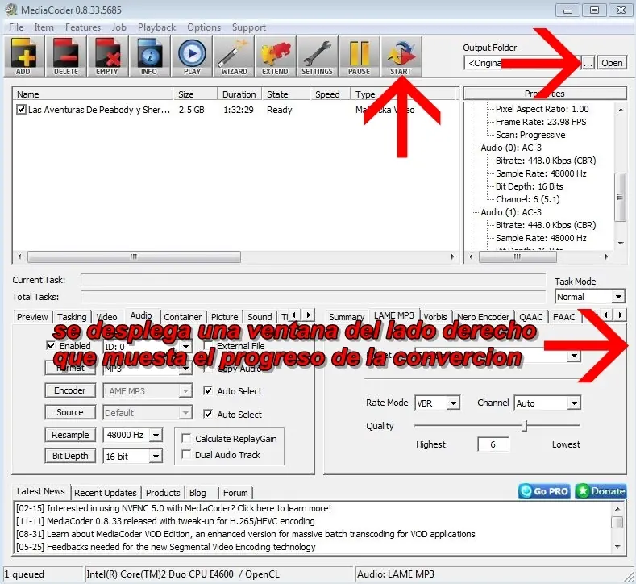The width and height of the screenshot is (636, 584).
Task: Switch to the Summary tab
Action: click(x=346, y=317)
